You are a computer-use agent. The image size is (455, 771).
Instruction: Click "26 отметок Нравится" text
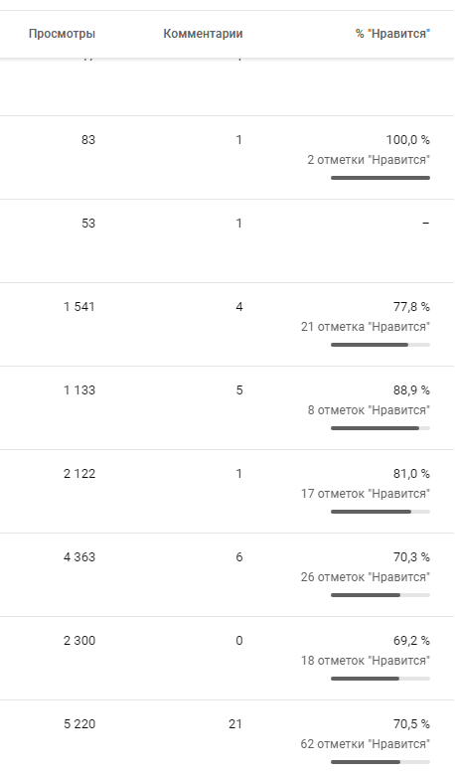[366, 577]
